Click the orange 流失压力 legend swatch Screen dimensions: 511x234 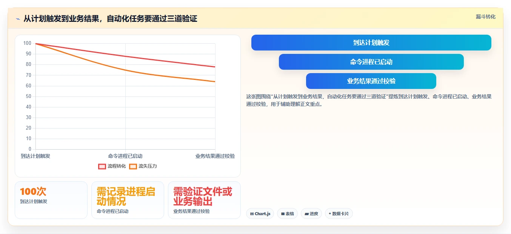(133, 166)
